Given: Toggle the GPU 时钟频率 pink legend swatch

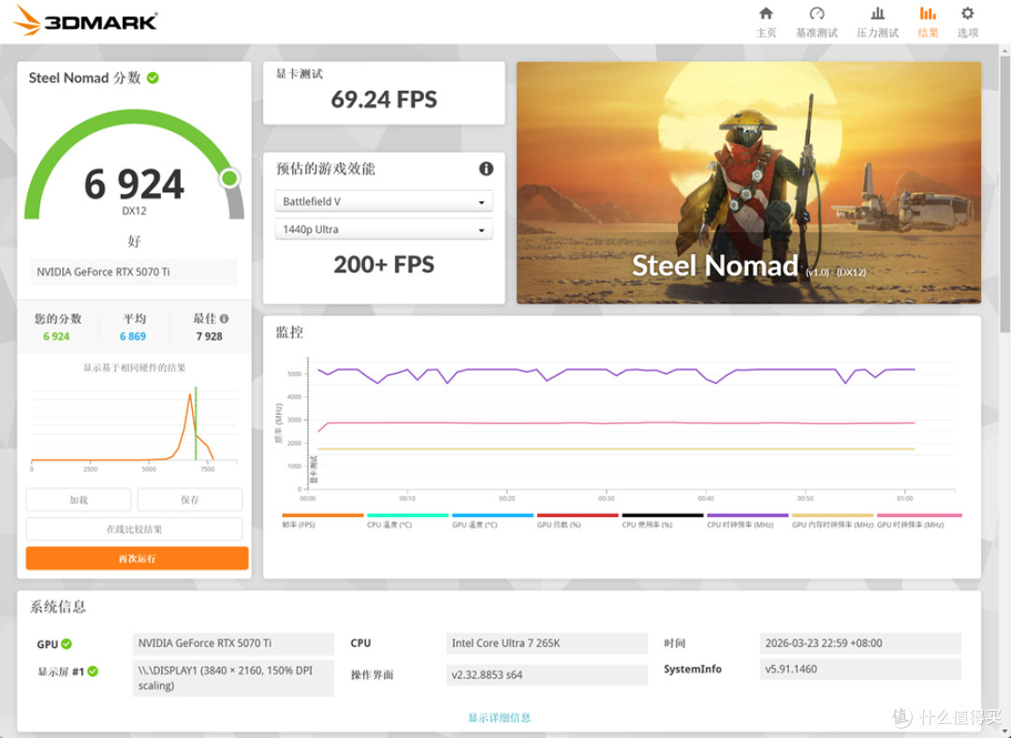Looking at the screenshot, I should point(919,515).
